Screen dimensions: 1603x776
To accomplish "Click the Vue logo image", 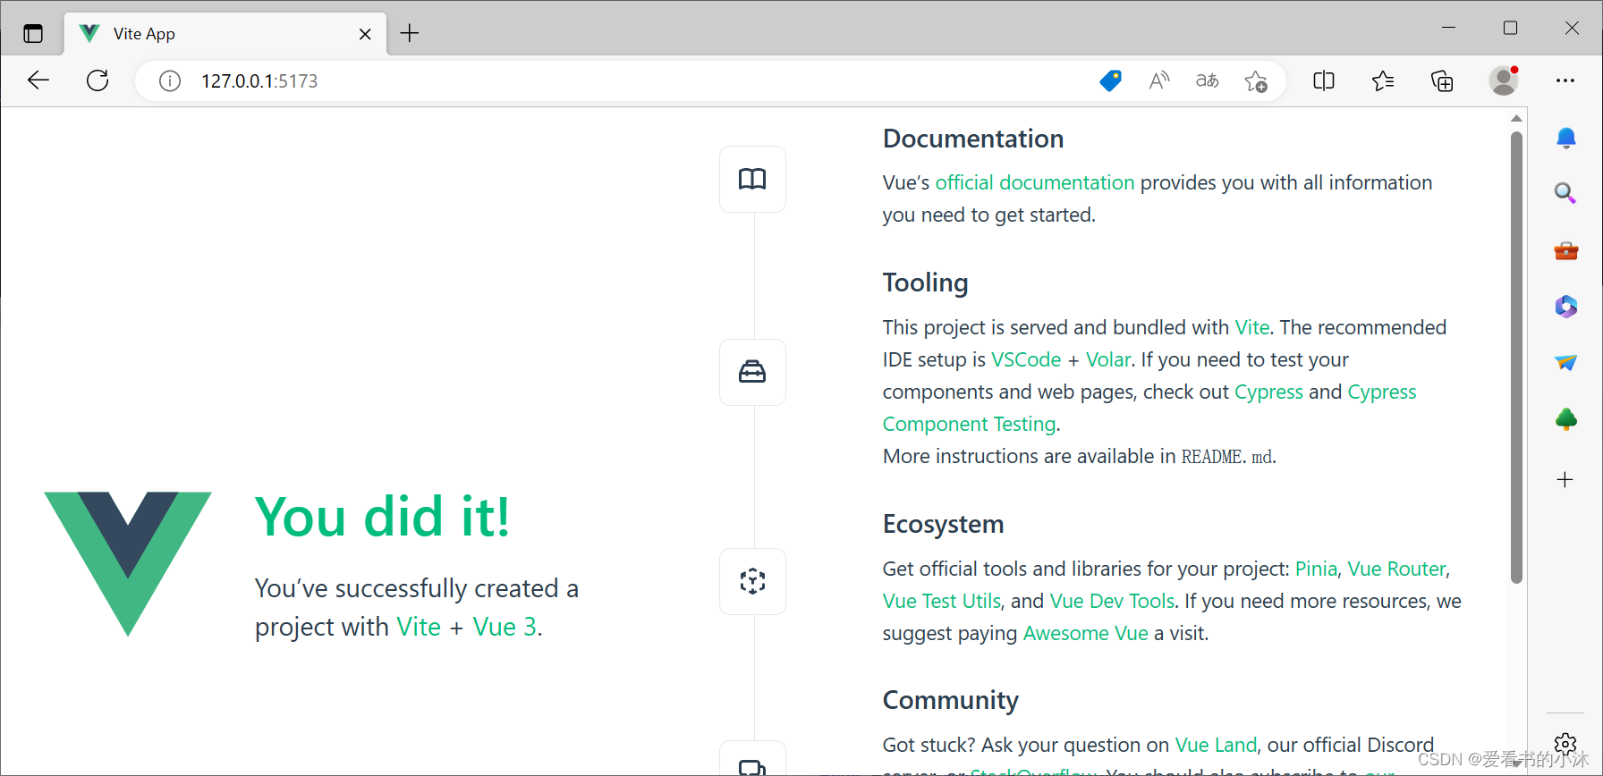I will [128, 563].
